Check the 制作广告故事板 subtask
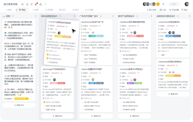This screenshot has height=122, width=193. pos(83,63)
